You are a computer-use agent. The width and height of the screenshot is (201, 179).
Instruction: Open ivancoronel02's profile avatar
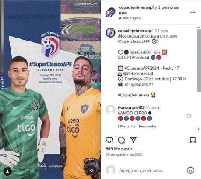(110, 110)
